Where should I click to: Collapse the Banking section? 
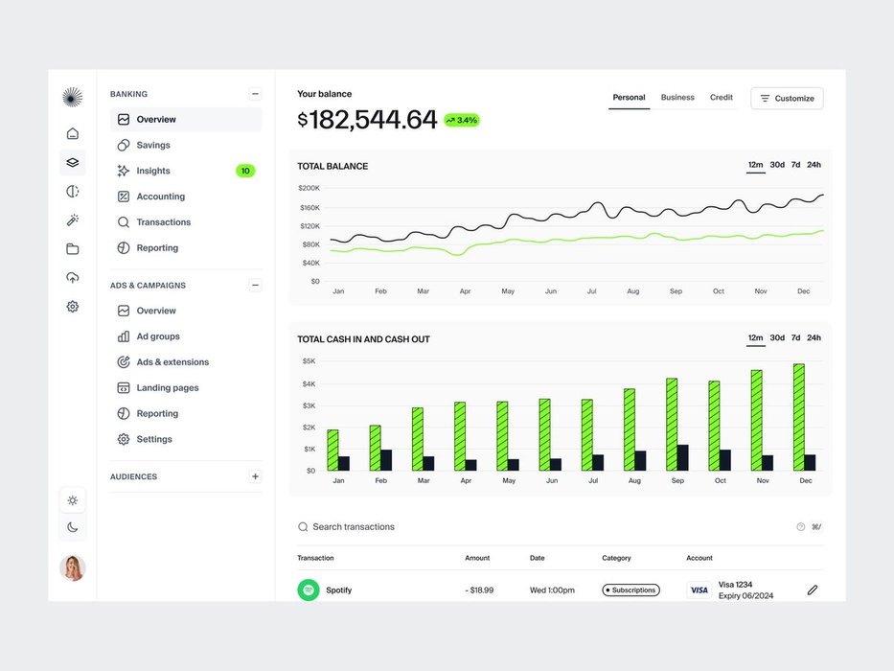click(255, 94)
